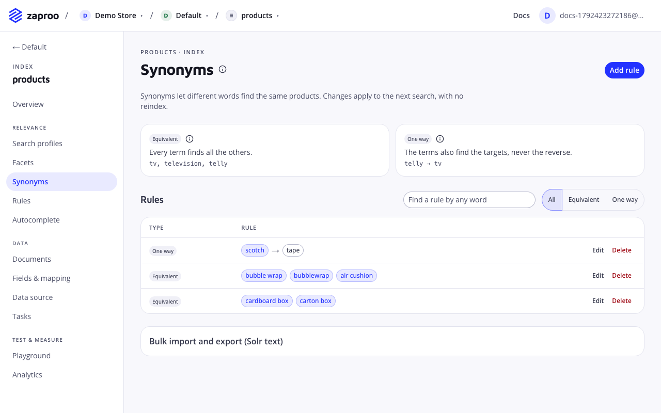Go to Overview in sidebar
Image resolution: width=661 pixels, height=413 pixels.
[x=61, y=104]
